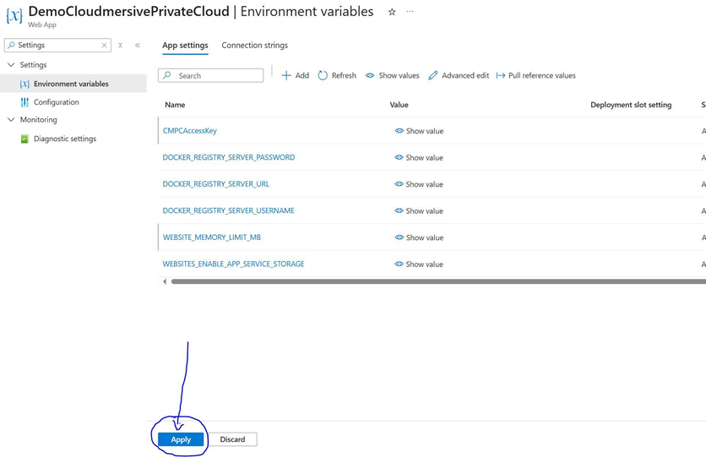The height and width of the screenshot is (458, 706).
Task: Open DOCKER_REGISTRY_SERVER_PASSWORD setting
Action: coord(229,158)
